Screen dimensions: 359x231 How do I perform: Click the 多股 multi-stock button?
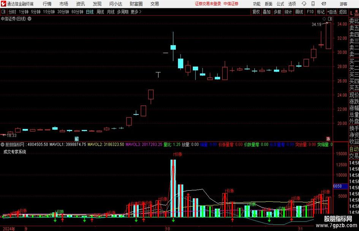277,12
